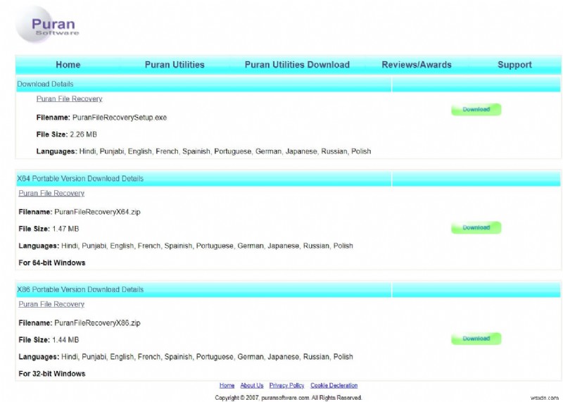Select X64 Portable Version Download Details heading

tap(80, 179)
